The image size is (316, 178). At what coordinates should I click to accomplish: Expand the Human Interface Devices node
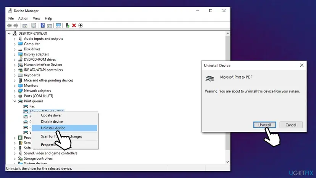[15, 65]
